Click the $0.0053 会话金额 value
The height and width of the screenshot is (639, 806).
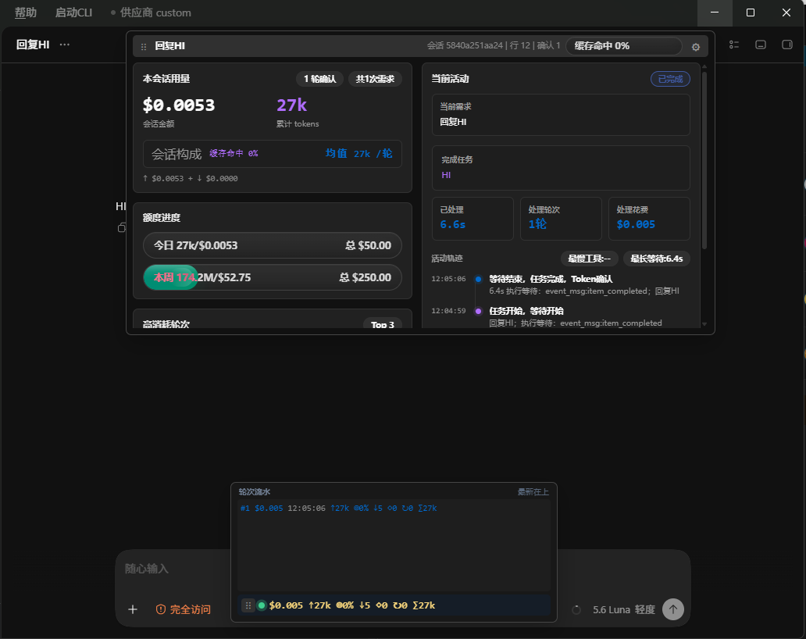(179, 105)
